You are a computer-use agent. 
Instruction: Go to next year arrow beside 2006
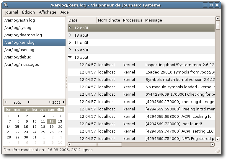[63, 102]
